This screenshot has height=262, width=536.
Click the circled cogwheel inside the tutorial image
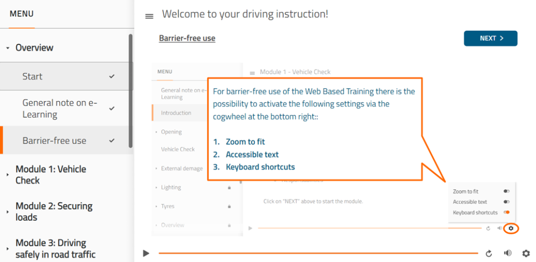[x=511, y=228]
